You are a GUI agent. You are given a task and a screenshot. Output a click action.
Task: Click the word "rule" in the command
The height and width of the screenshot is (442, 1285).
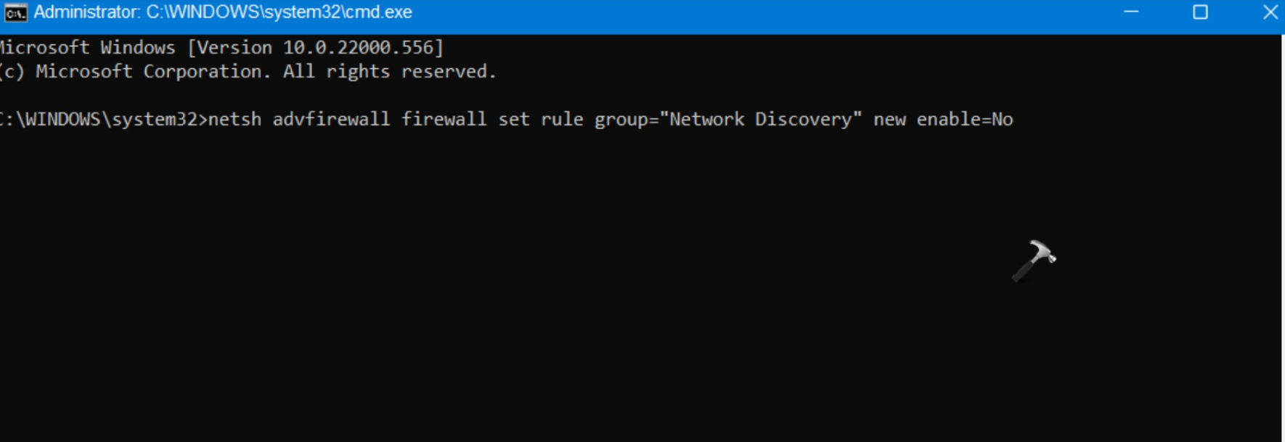(562, 120)
